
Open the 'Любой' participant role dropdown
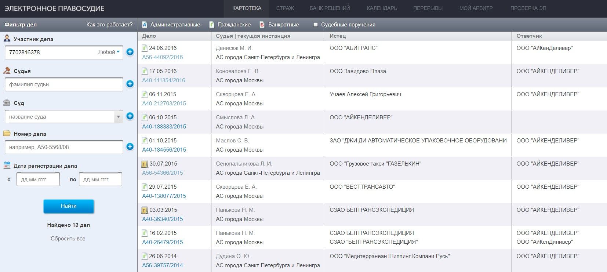coord(109,52)
